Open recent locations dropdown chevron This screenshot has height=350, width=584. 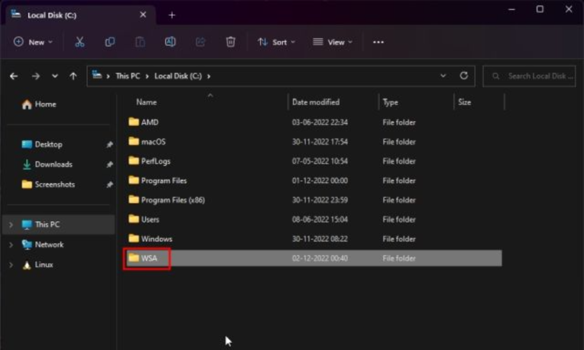click(55, 76)
